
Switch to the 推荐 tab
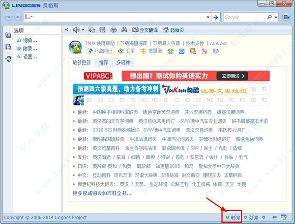point(103,62)
